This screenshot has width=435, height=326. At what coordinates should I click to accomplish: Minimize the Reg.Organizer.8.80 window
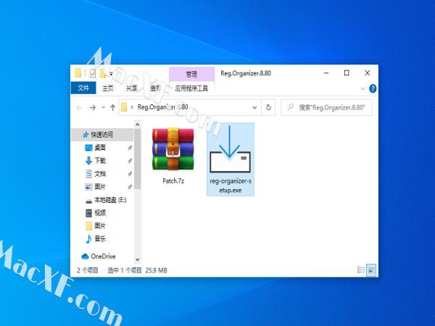(326, 73)
